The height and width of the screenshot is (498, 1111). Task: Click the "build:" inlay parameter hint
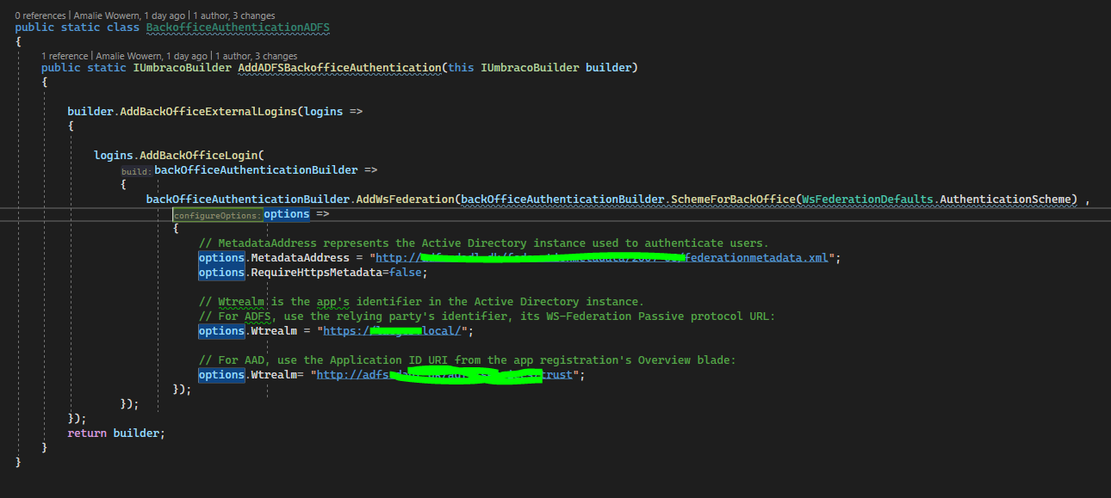pyautogui.click(x=136, y=171)
